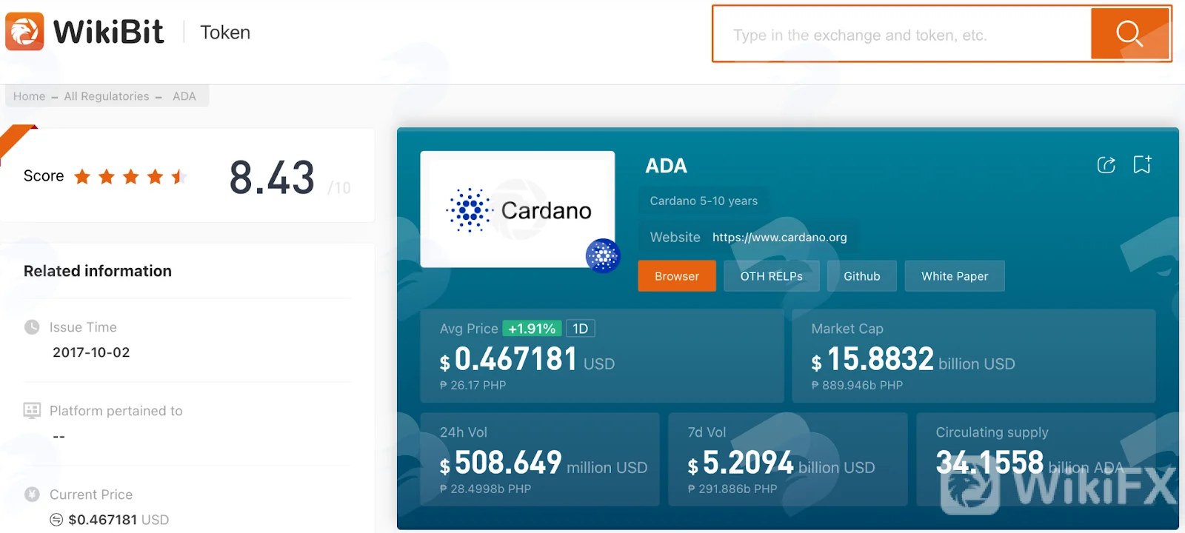Select ADA in the breadcrumb
1185x533 pixels.
(x=184, y=96)
